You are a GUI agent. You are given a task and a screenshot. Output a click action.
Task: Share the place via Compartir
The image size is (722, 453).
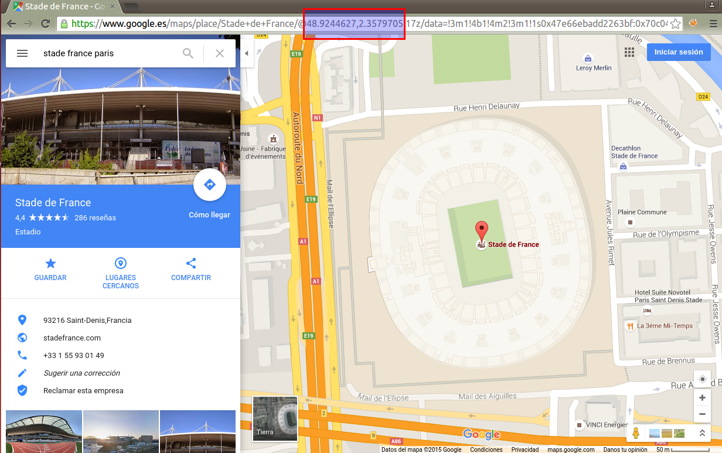click(x=191, y=269)
